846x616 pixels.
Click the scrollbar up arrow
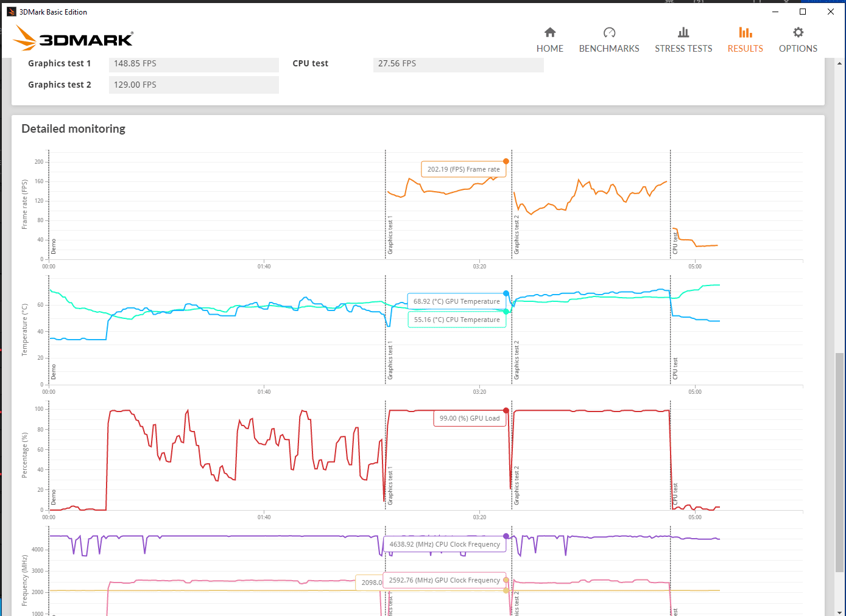pos(840,63)
